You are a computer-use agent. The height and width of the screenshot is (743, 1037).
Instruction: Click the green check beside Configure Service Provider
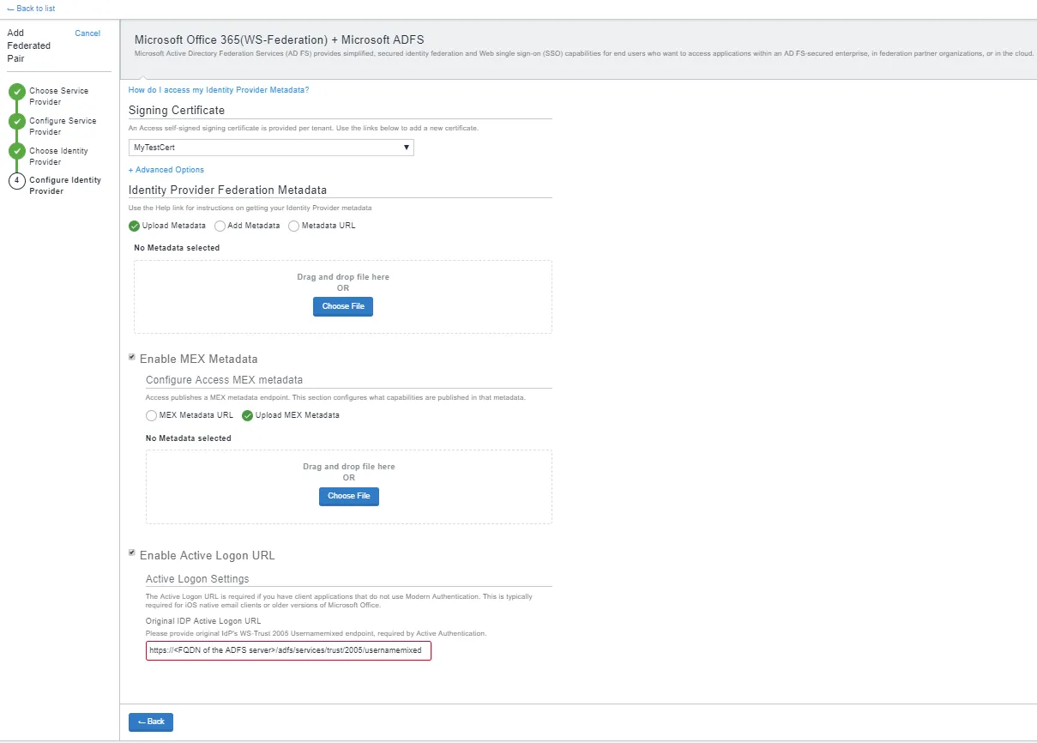click(x=16, y=122)
